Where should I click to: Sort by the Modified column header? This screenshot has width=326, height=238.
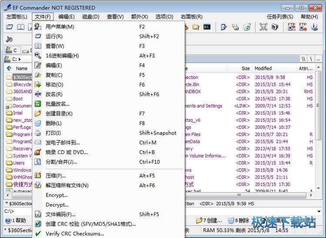(x=263, y=68)
